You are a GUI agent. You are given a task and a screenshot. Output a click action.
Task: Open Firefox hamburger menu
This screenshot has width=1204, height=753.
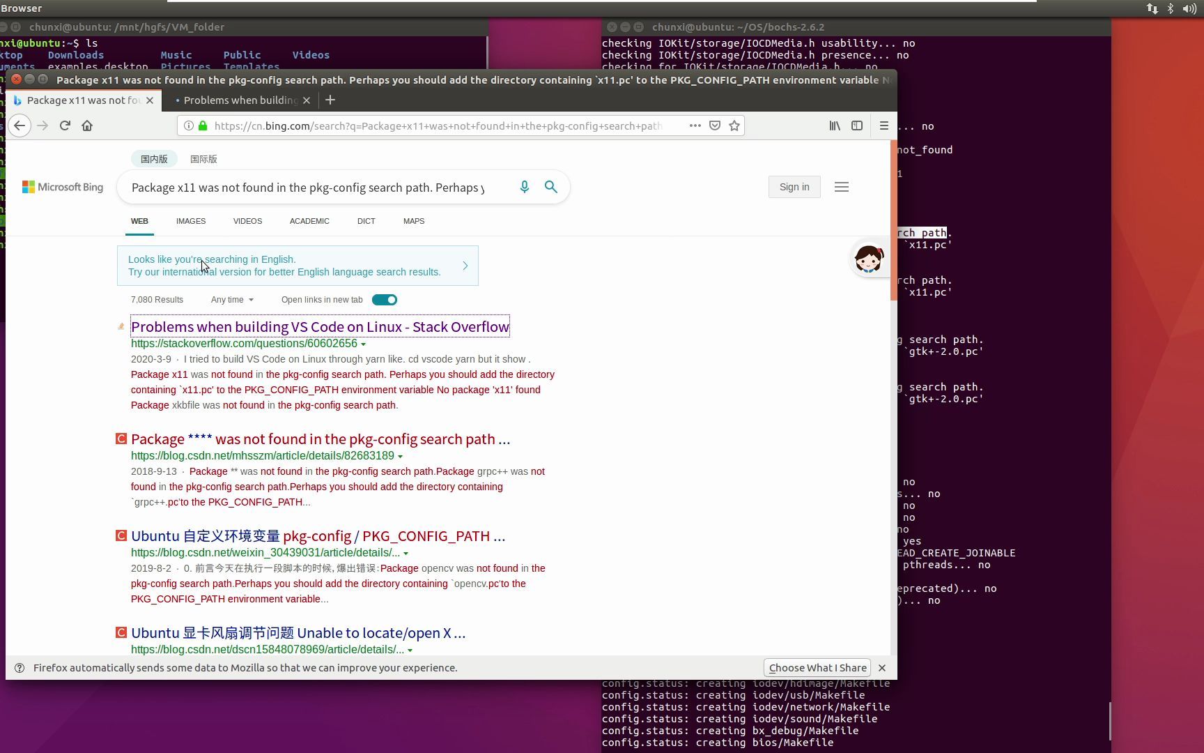click(884, 126)
